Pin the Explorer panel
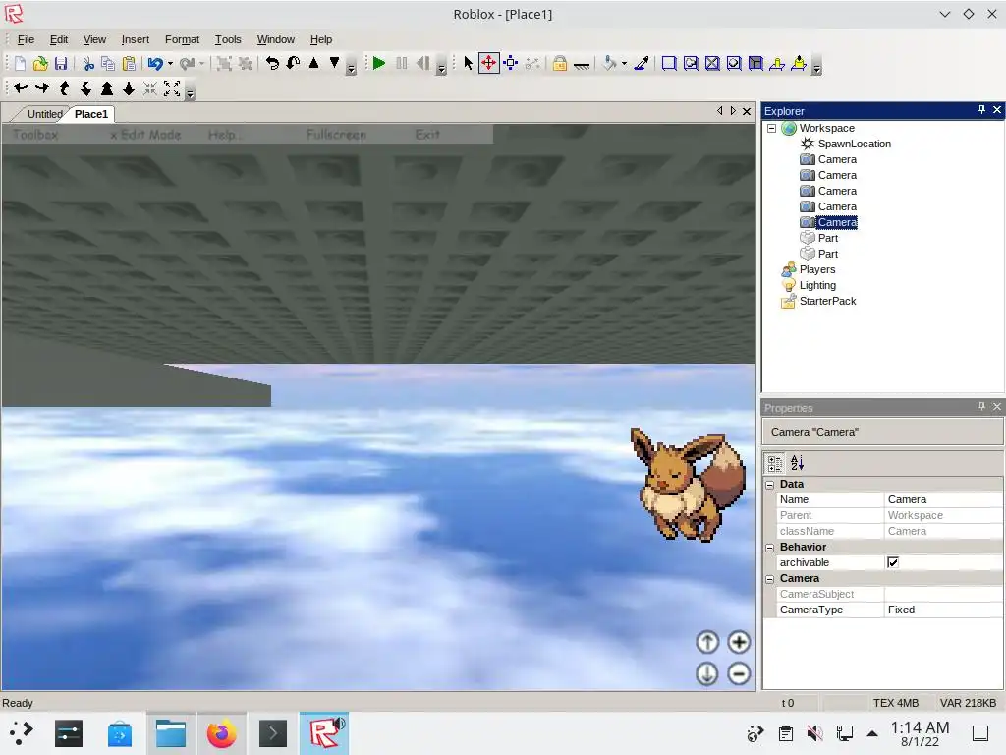 point(981,110)
